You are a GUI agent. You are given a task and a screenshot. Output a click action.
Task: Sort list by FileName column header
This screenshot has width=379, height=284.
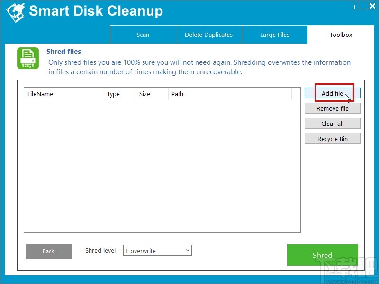pos(64,94)
